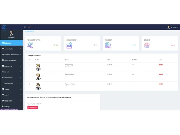Viewport: 180px width, 135px height.
Task: Expand the Employee Management chevron
Action: click(21, 54)
